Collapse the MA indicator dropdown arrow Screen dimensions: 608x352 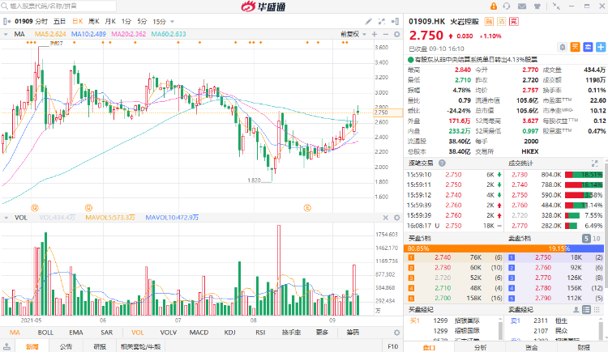point(6,34)
